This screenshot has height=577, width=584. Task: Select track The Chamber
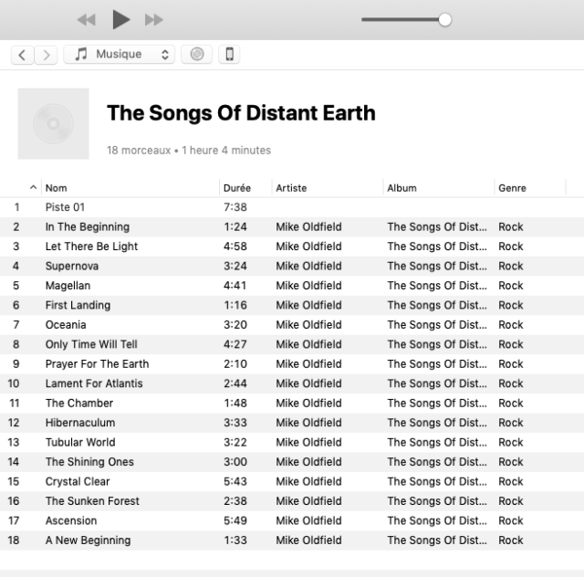pyautogui.click(x=292, y=403)
